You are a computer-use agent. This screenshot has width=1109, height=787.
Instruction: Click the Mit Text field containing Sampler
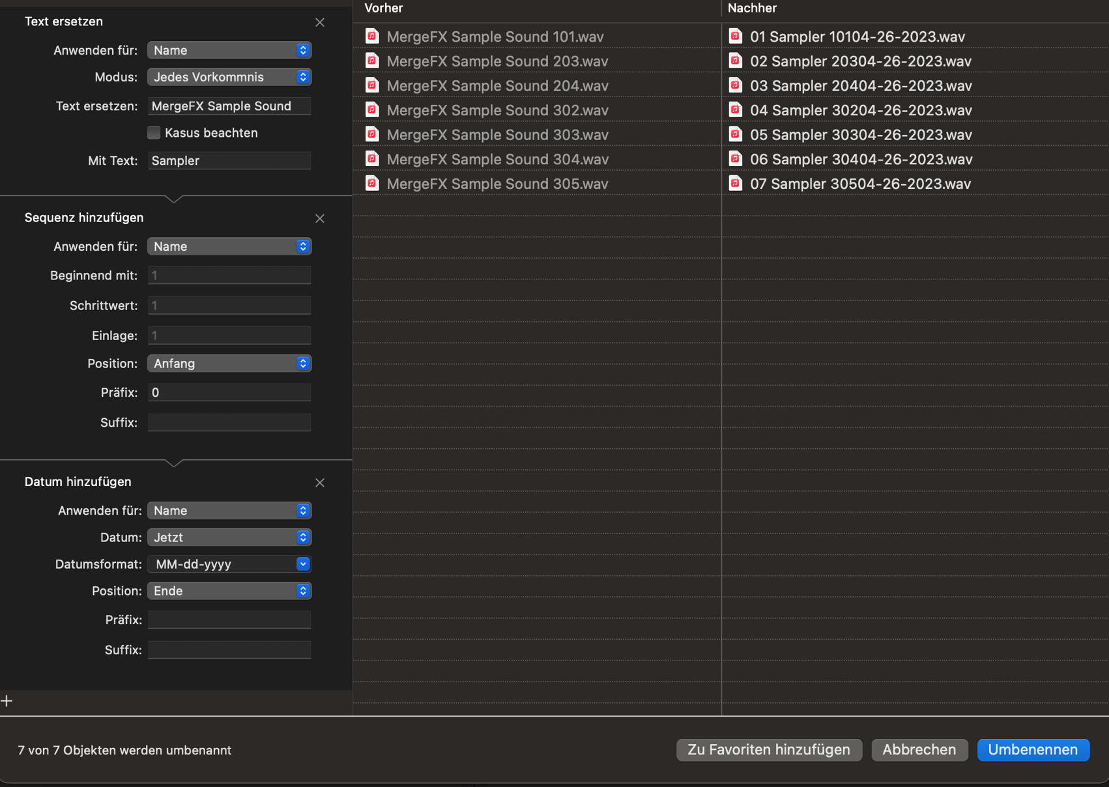coord(229,161)
